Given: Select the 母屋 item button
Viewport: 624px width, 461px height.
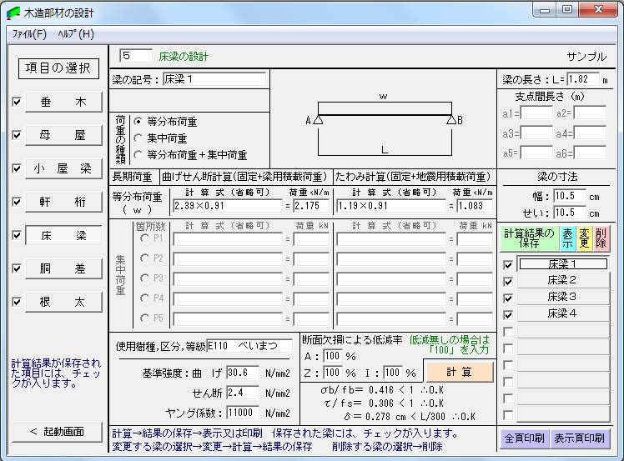Looking at the screenshot, I should tap(63, 135).
